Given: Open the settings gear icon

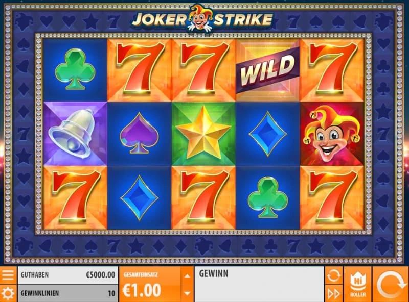Looking at the screenshot, I should (8, 293).
